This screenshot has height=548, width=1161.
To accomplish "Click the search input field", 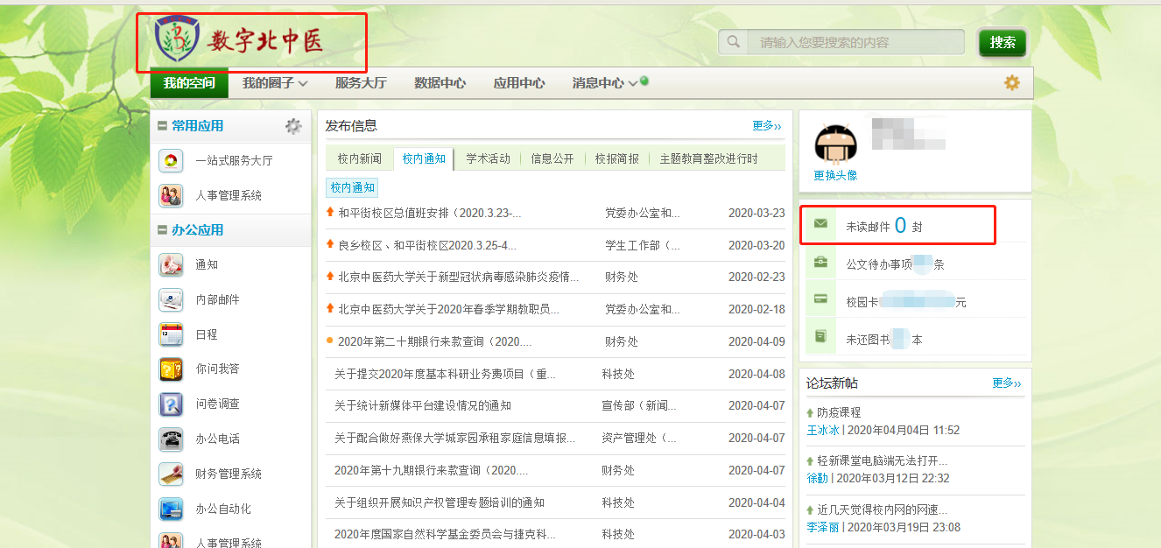I will coord(855,42).
